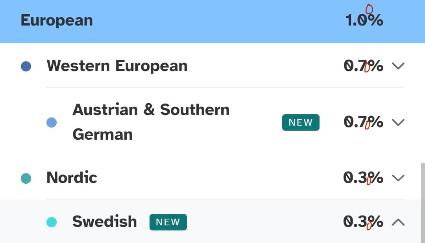Expand the Western European chevron
The width and height of the screenshot is (425, 243).
pos(398,66)
